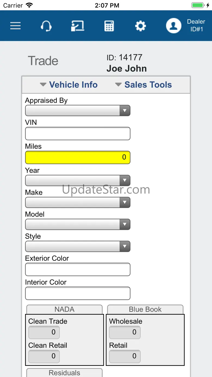212x377 pixels.
Task: Select the NADA tab
Action: [x=64, y=309]
